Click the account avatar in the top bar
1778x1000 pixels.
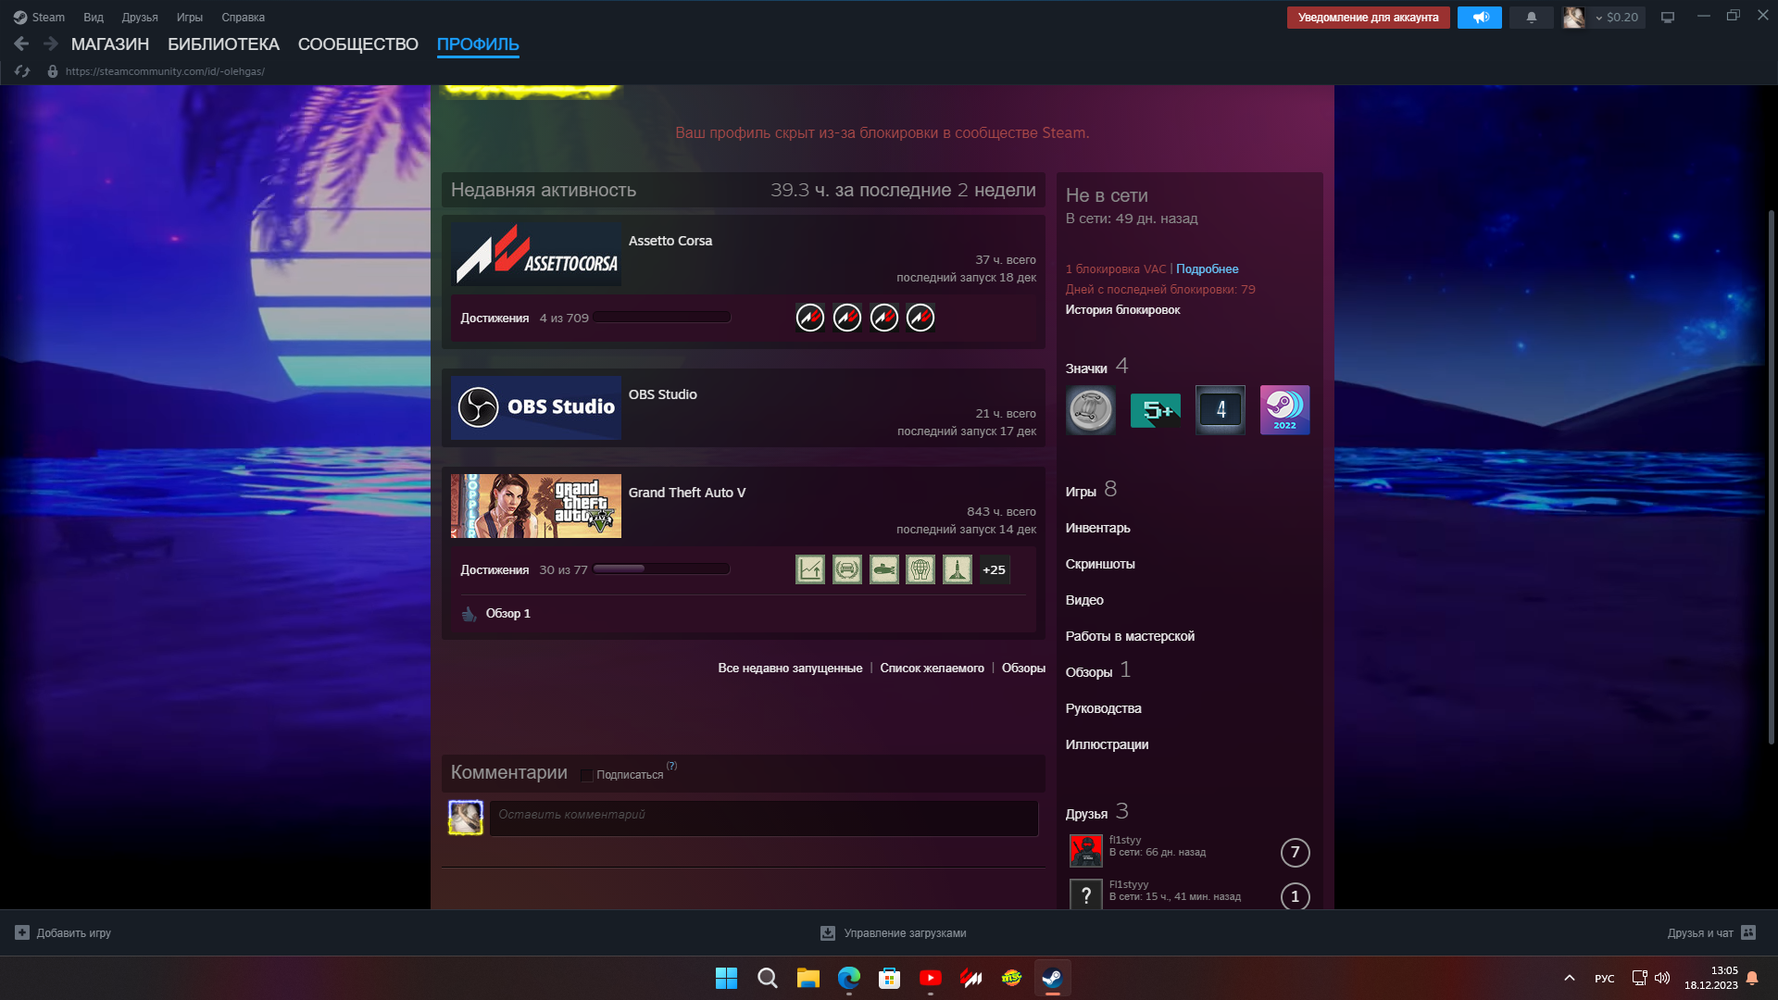click(x=1573, y=18)
